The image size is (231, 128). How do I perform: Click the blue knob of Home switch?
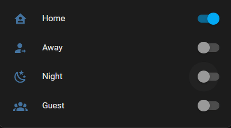click(x=213, y=19)
